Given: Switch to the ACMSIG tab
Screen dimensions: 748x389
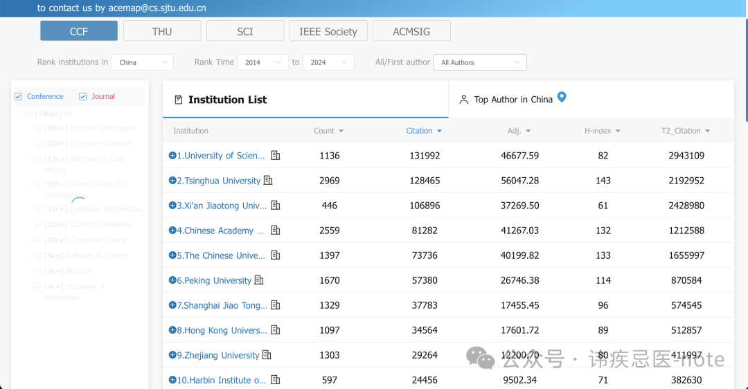Looking at the screenshot, I should click(411, 31).
